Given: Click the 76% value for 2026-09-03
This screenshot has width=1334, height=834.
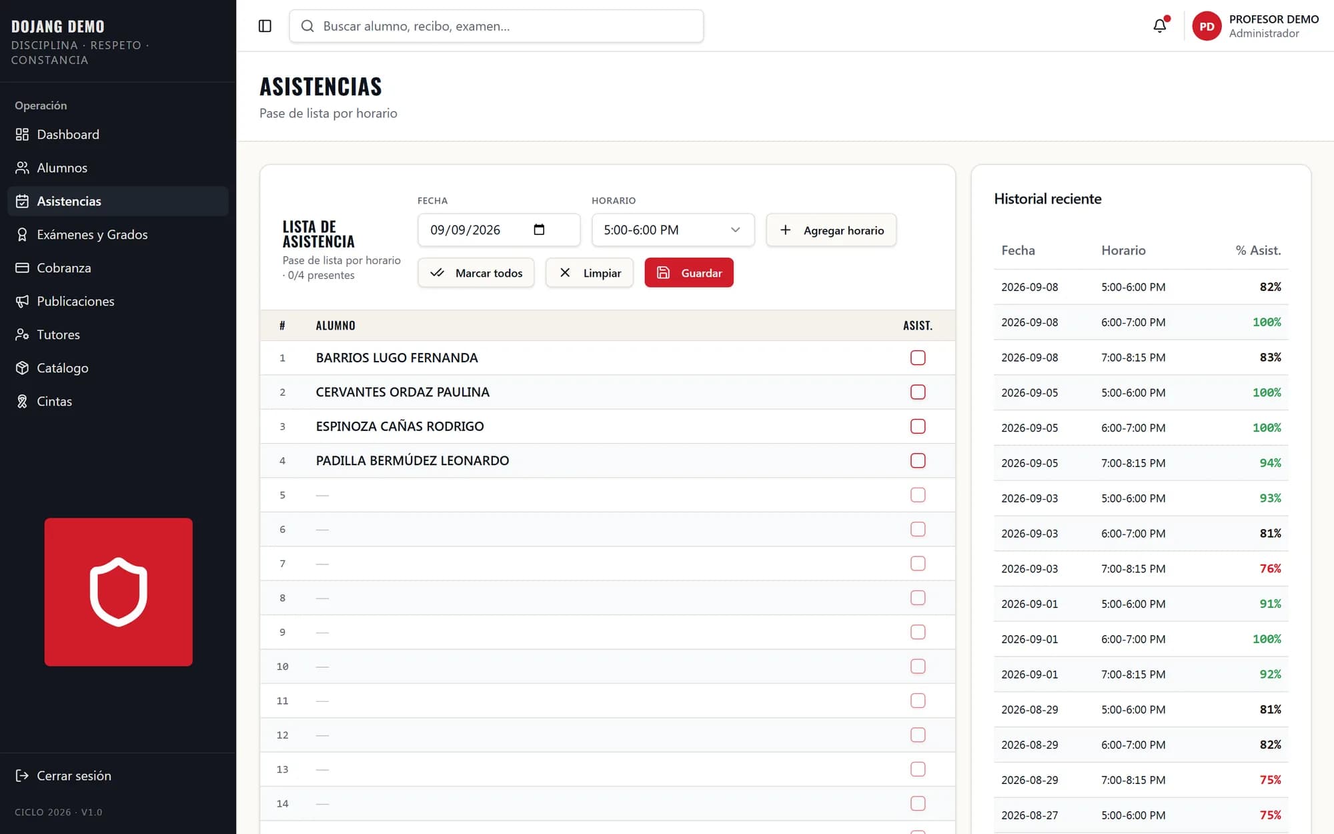Looking at the screenshot, I should point(1270,568).
